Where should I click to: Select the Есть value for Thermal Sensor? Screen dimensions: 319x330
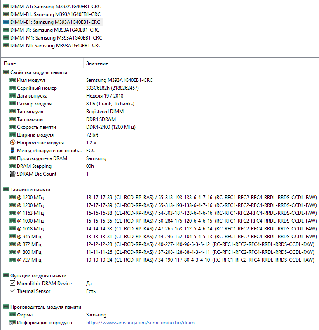click(91, 291)
